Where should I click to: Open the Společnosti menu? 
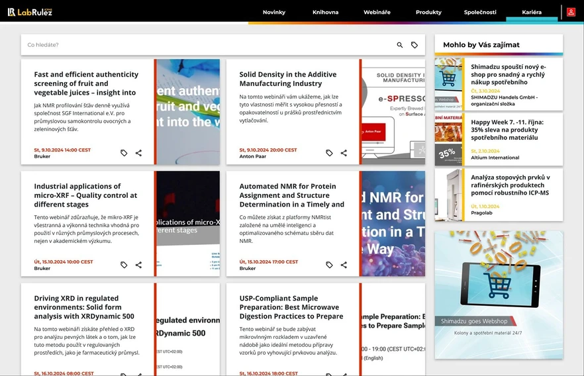tap(480, 13)
